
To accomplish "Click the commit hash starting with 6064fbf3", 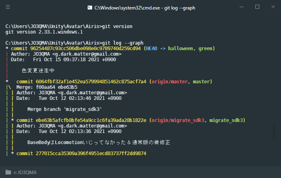I will pyautogui.click(x=91, y=82).
